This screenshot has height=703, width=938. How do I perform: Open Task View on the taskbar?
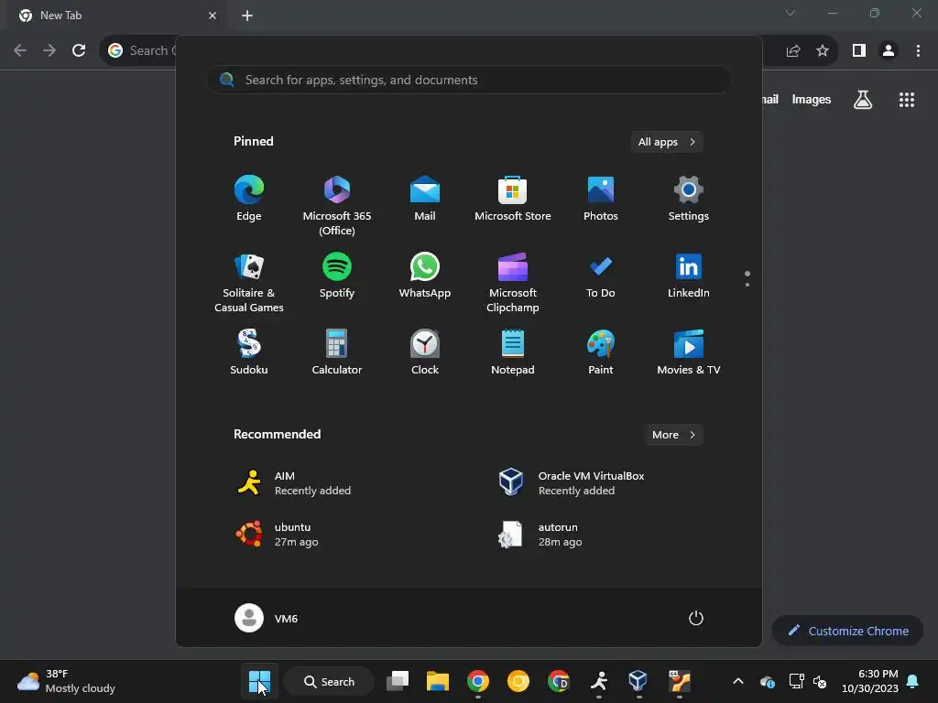point(398,681)
